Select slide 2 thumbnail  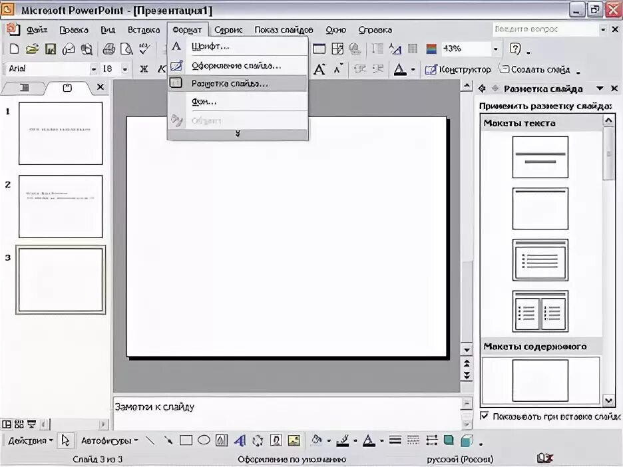point(61,206)
